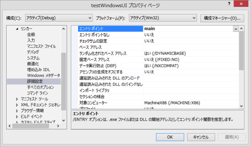The width and height of the screenshot is (251, 147).
Task: Click property grid scrollbar down arrow
Action: [242, 106]
